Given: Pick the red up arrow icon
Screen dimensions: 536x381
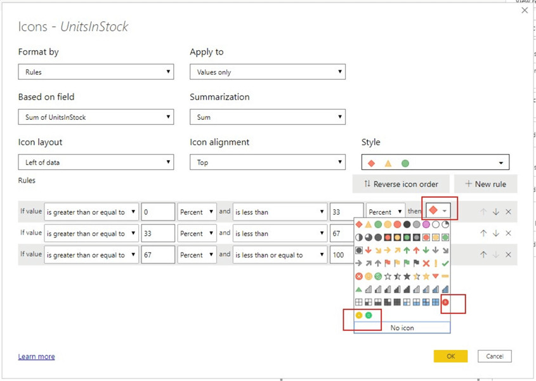Looking at the screenshot, I should (x=416, y=250).
